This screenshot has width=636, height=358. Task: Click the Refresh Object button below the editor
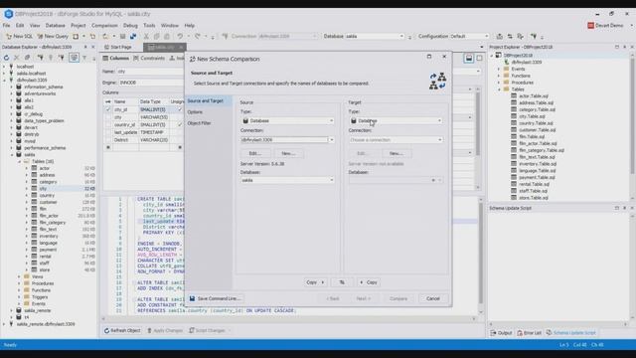click(122, 330)
